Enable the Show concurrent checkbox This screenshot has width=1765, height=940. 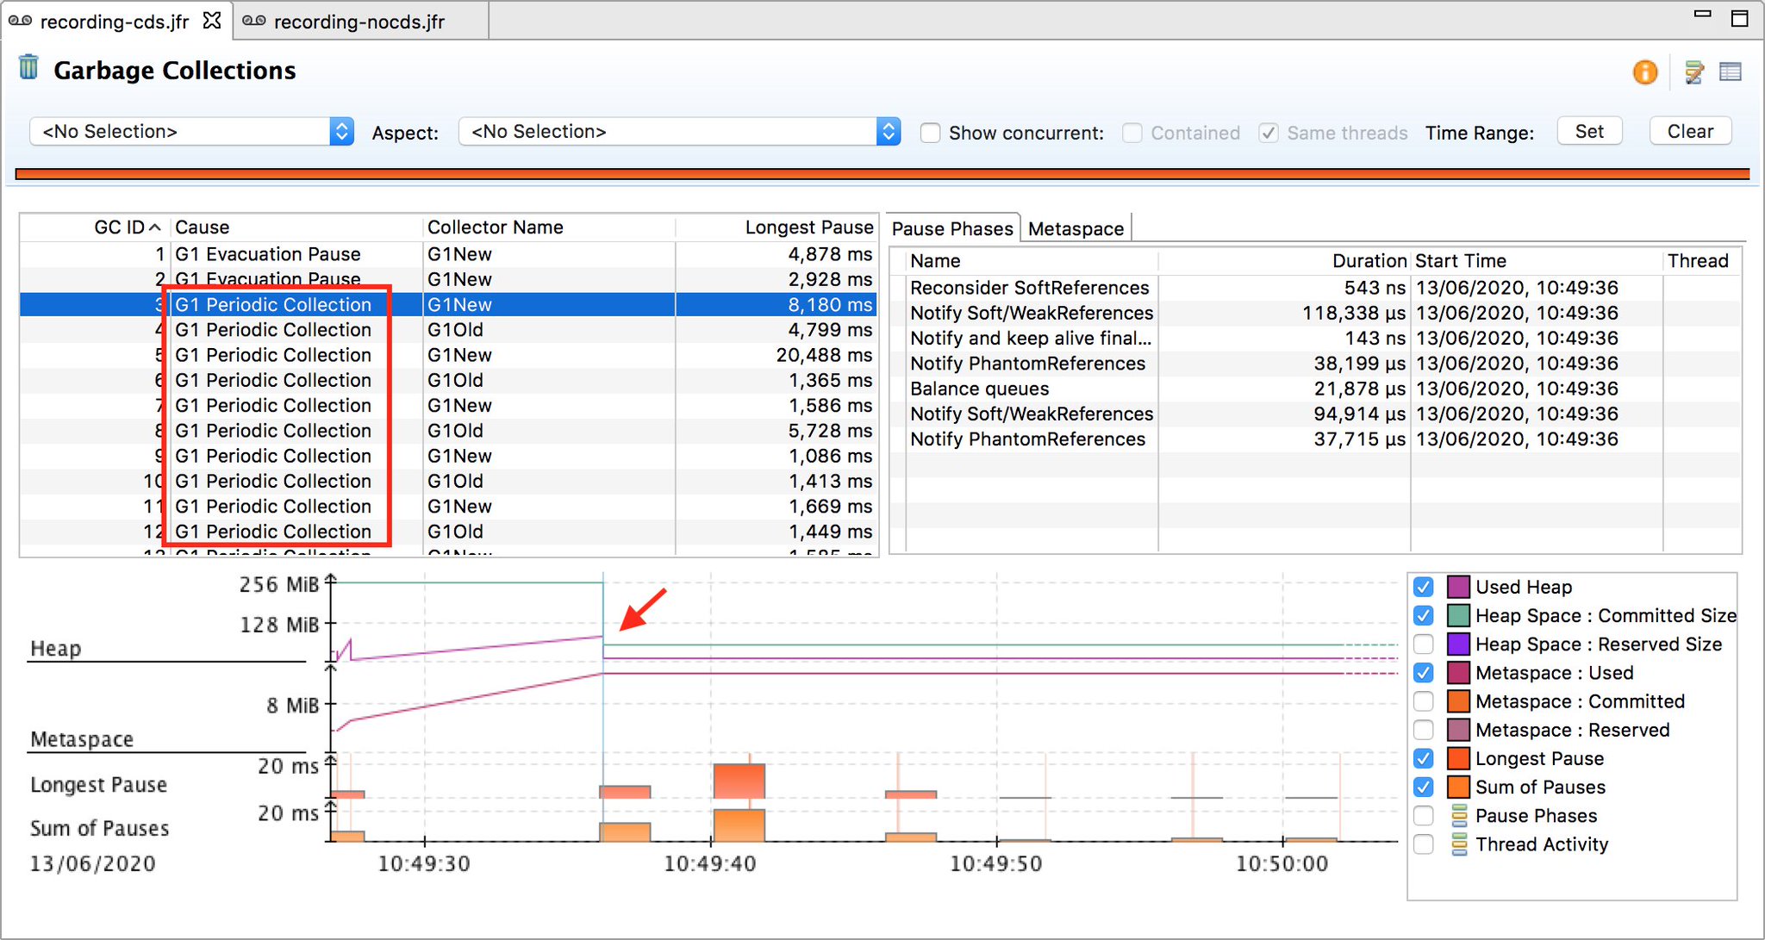(x=931, y=133)
